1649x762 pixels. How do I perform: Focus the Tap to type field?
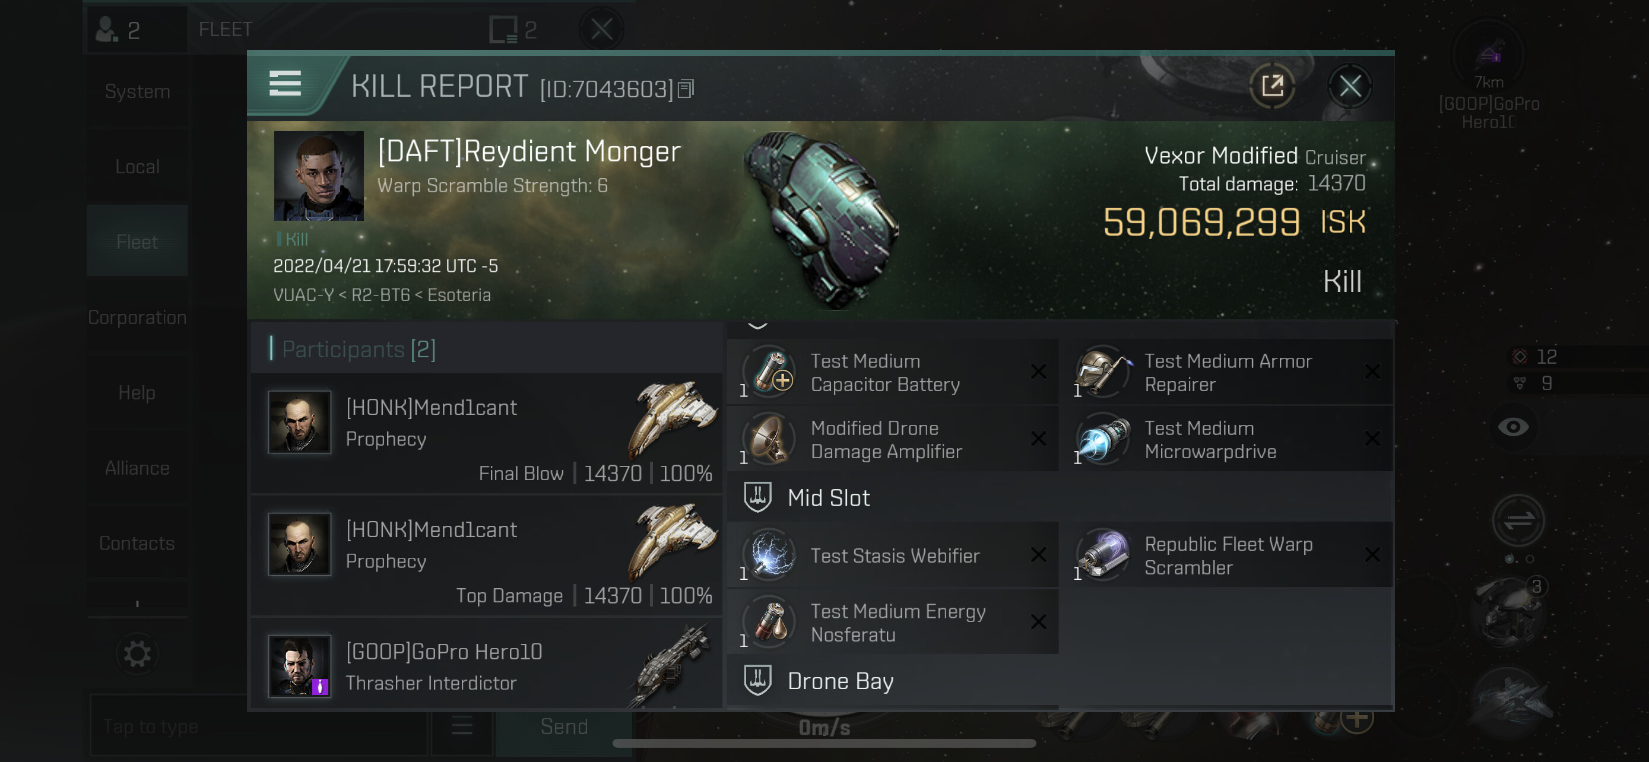pyautogui.click(x=258, y=726)
